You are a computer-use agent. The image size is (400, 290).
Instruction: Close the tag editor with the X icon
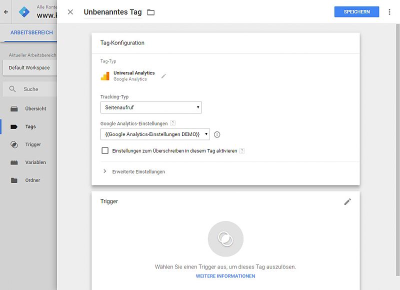point(70,12)
